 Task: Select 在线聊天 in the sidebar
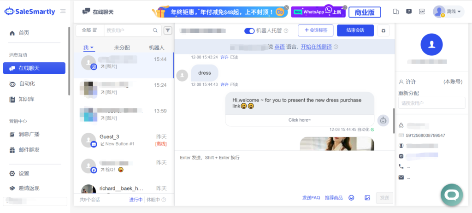pos(34,68)
